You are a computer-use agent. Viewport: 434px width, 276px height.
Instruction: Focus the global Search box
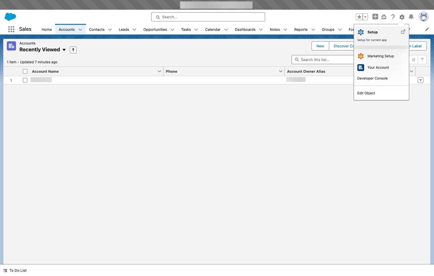[208, 17]
